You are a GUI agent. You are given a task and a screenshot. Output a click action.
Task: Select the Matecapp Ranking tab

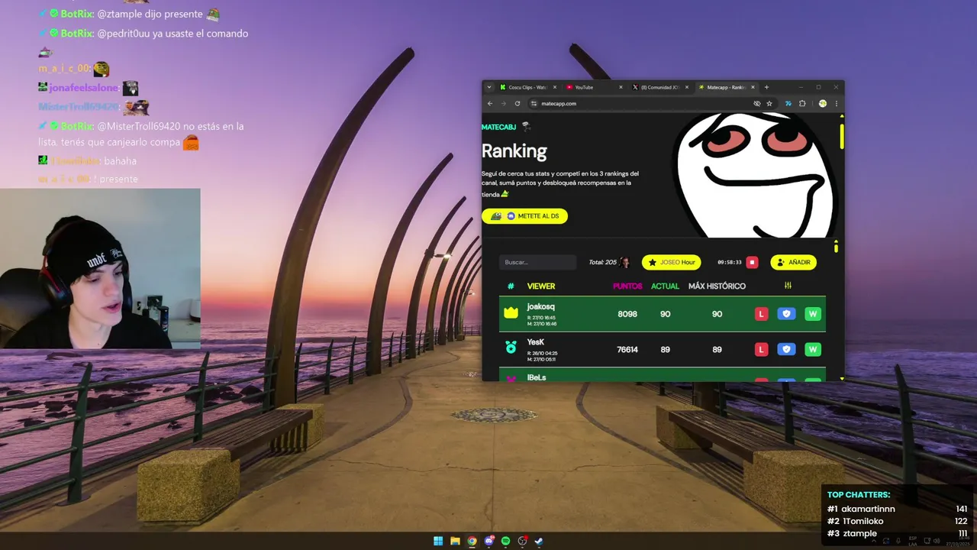[x=726, y=87]
